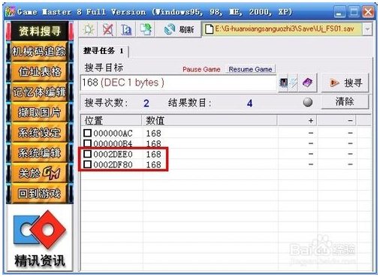Click the search target input field
The height and width of the screenshot is (277, 380).
coord(178,83)
